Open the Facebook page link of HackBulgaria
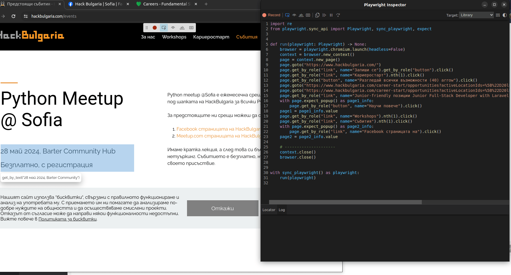Viewport: 511px width, 275px height. coord(218,129)
